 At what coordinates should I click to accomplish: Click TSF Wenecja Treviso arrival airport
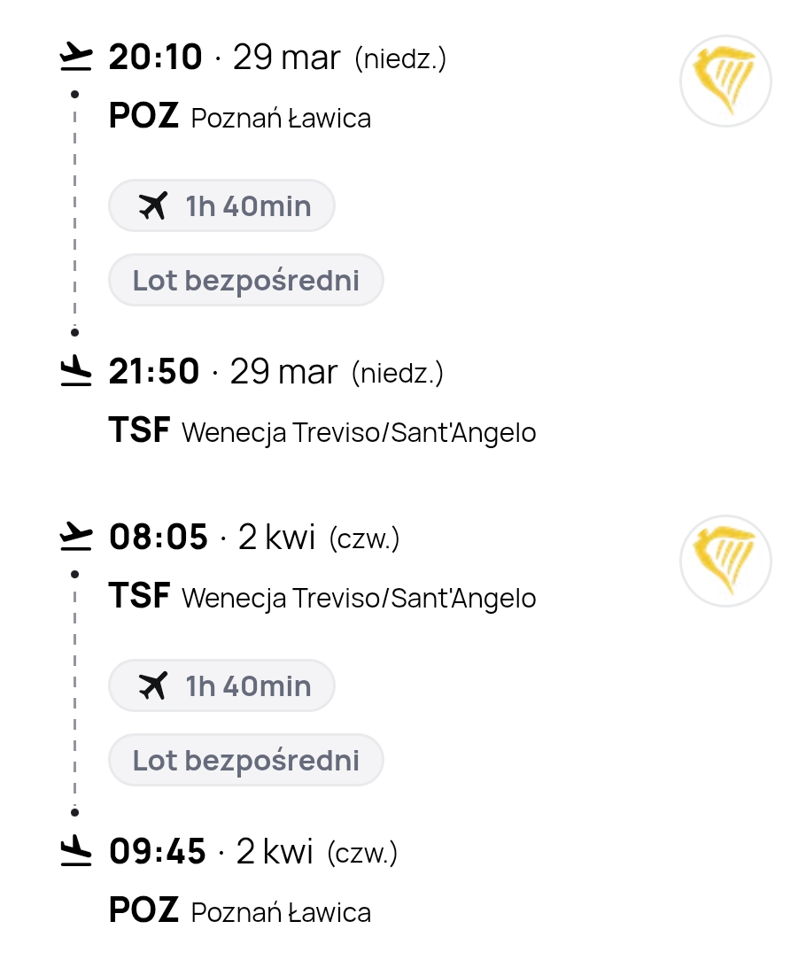(322, 432)
